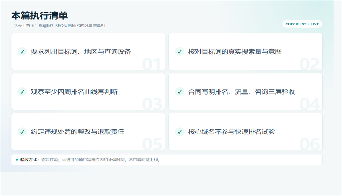Click the checkmark beside 要求列出目标词、地区与查询设备
Screen dimensions: 342x196
[x=22, y=51]
